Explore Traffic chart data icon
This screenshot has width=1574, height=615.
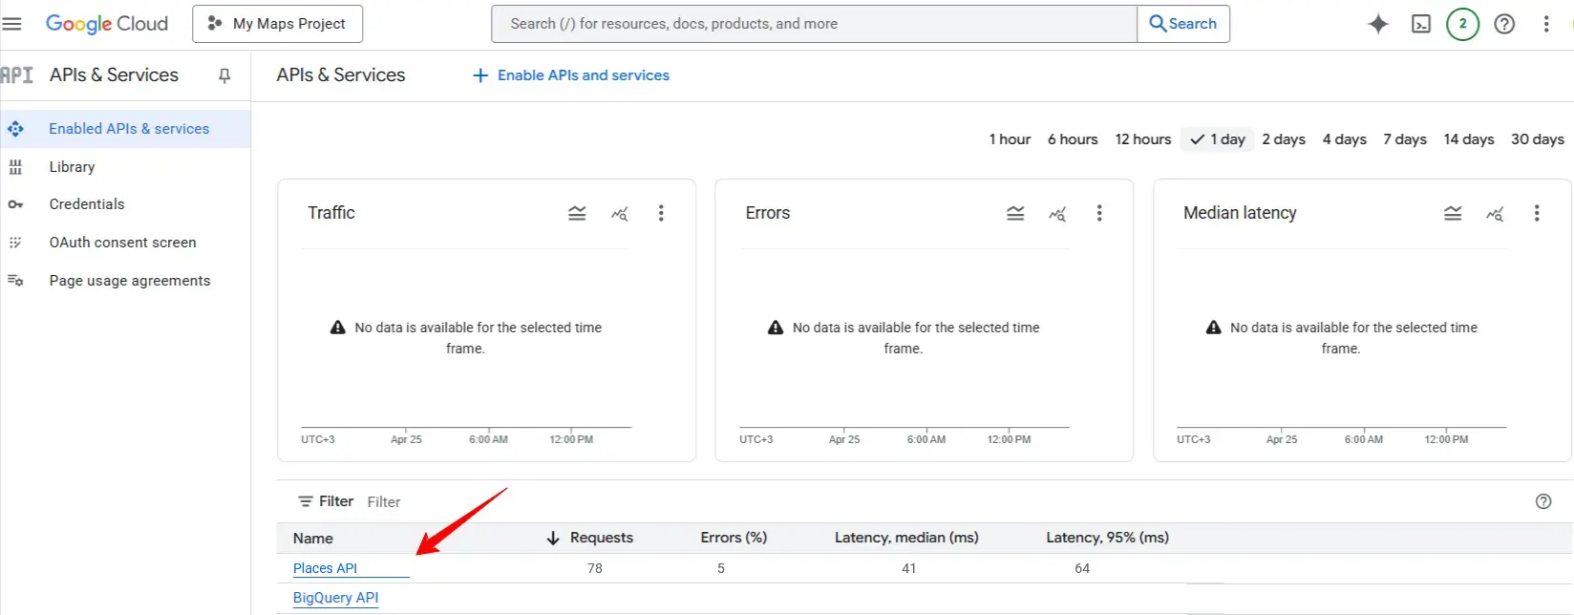620,213
